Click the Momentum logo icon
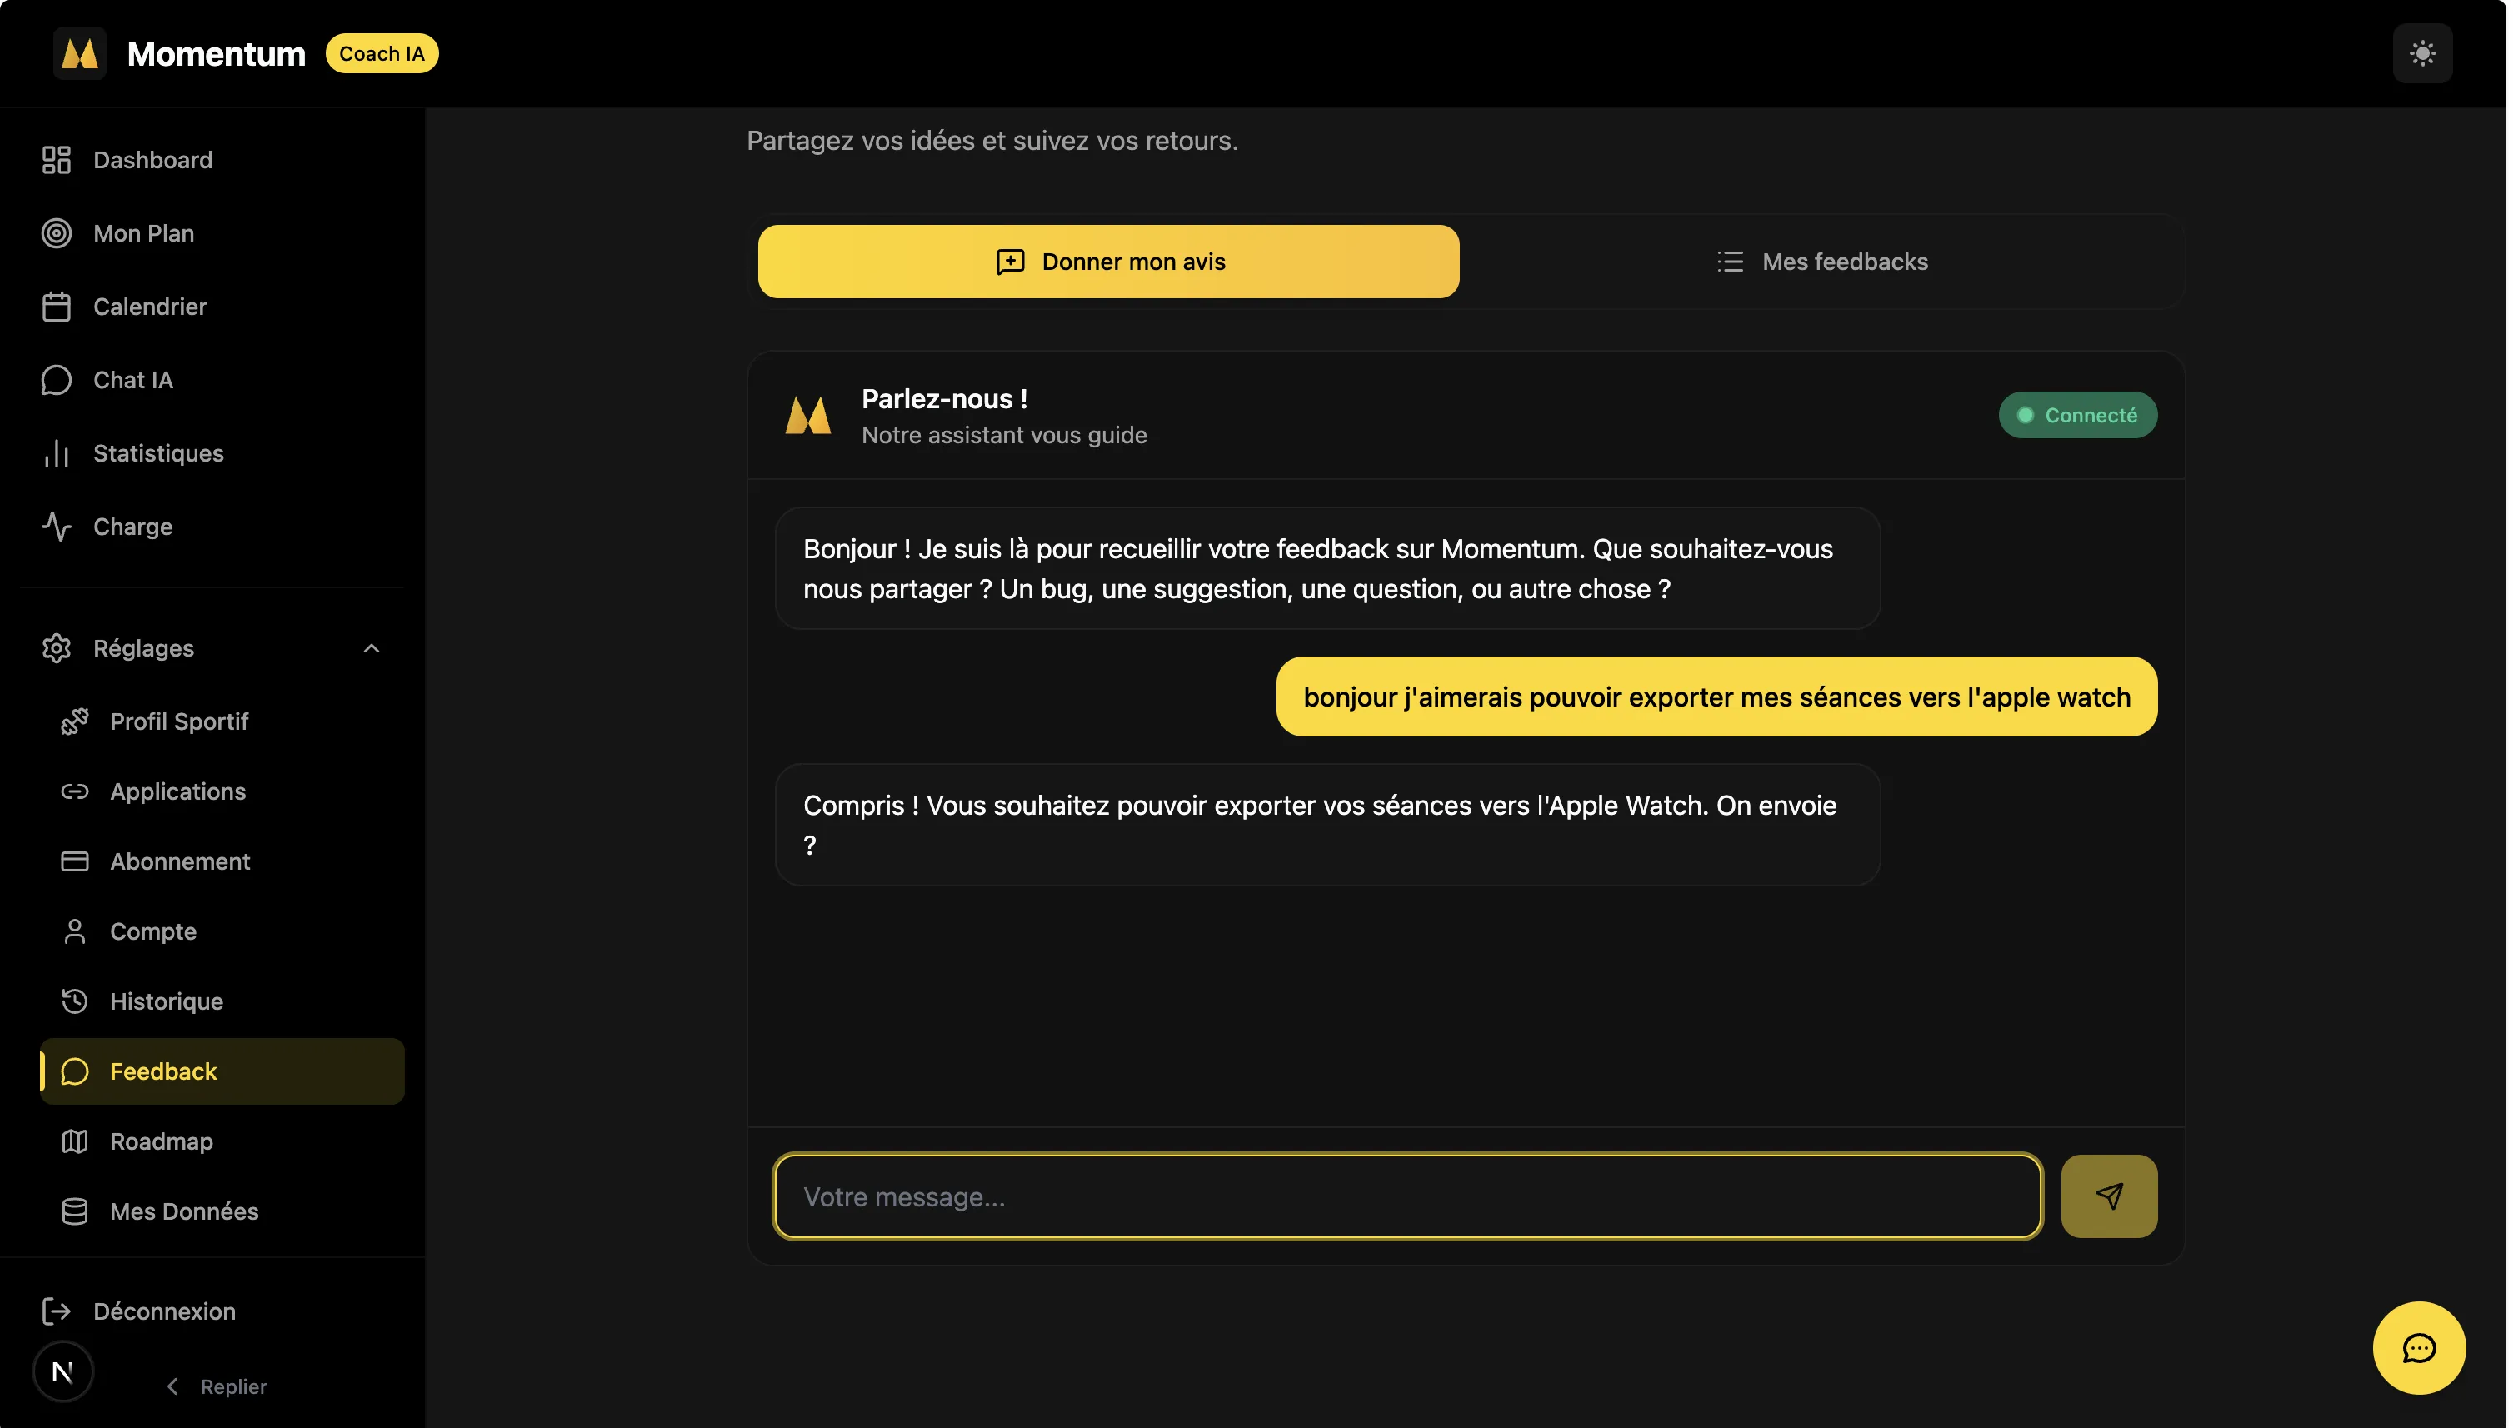 81,53
